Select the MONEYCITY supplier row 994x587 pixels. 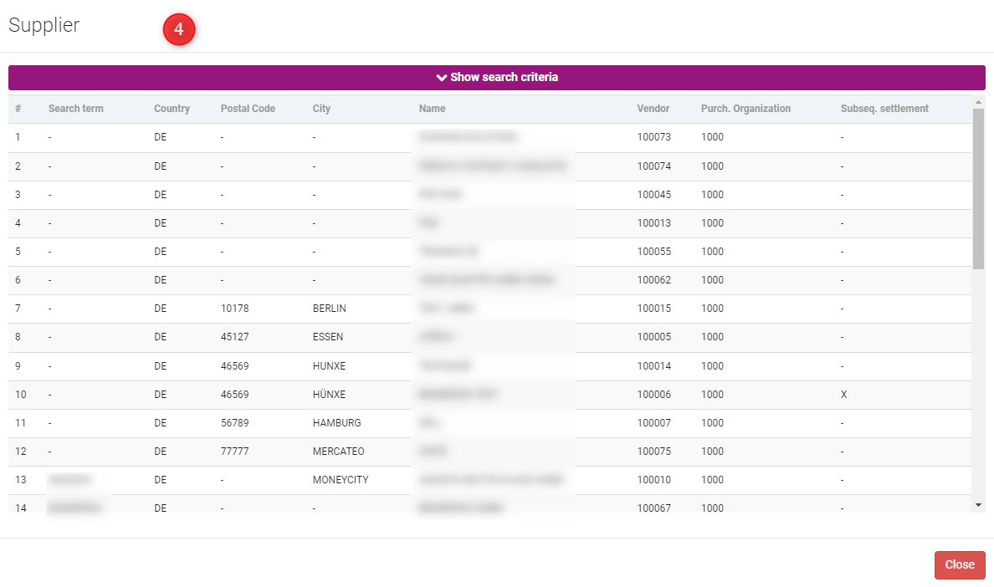click(340, 480)
